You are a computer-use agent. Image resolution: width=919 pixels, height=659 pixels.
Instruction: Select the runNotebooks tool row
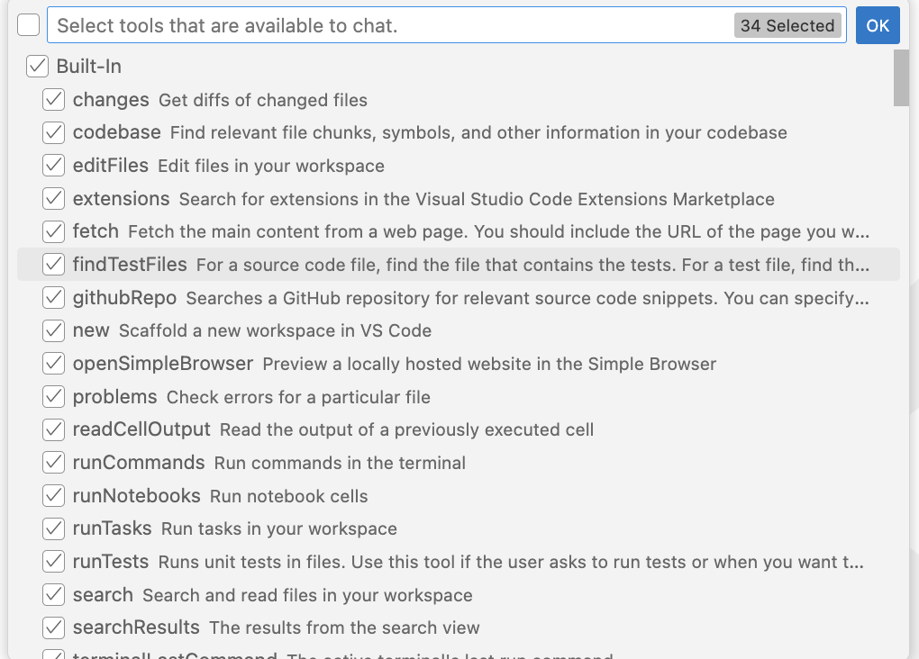[459, 495]
